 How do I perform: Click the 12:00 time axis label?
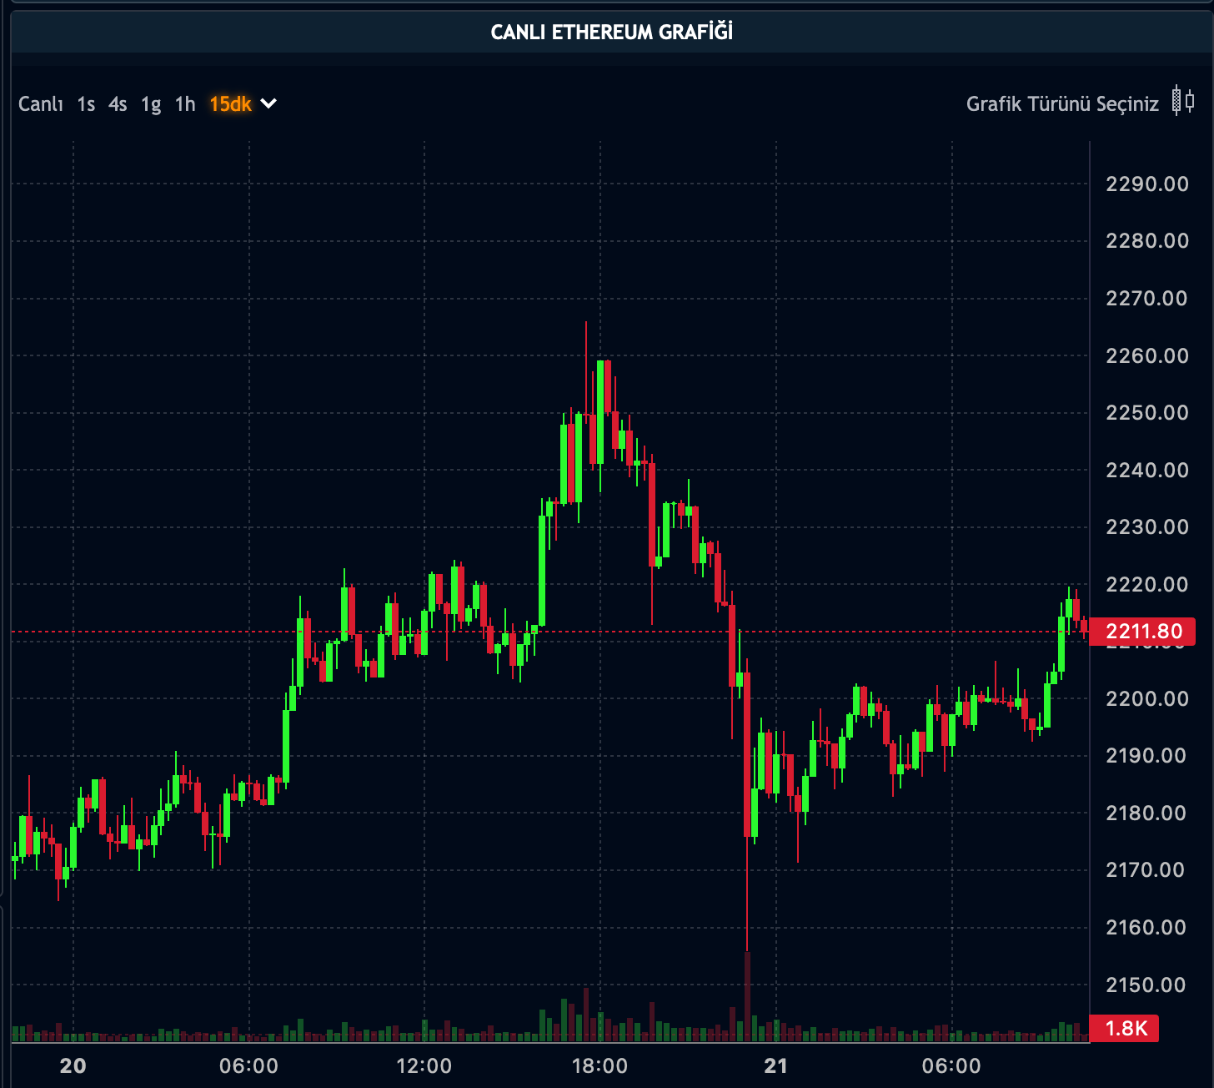[x=424, y=1065]
